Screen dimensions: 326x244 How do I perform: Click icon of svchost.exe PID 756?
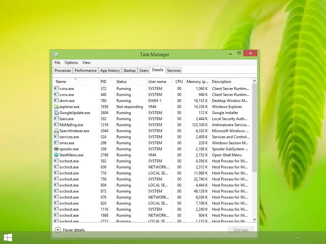56,179
